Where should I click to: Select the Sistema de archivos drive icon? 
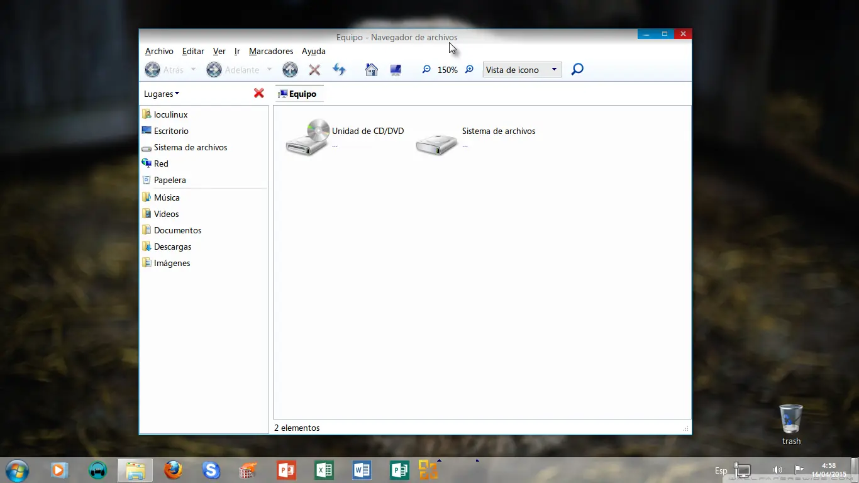(436, 143)
